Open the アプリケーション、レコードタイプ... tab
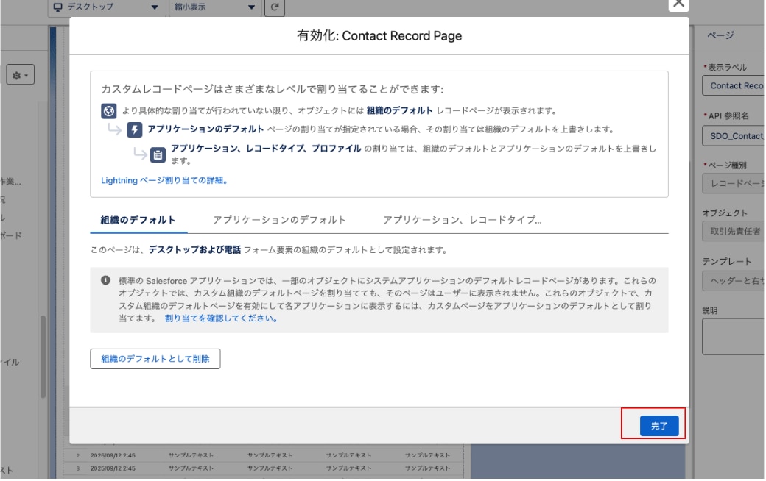766x481 pixels. 463,220
